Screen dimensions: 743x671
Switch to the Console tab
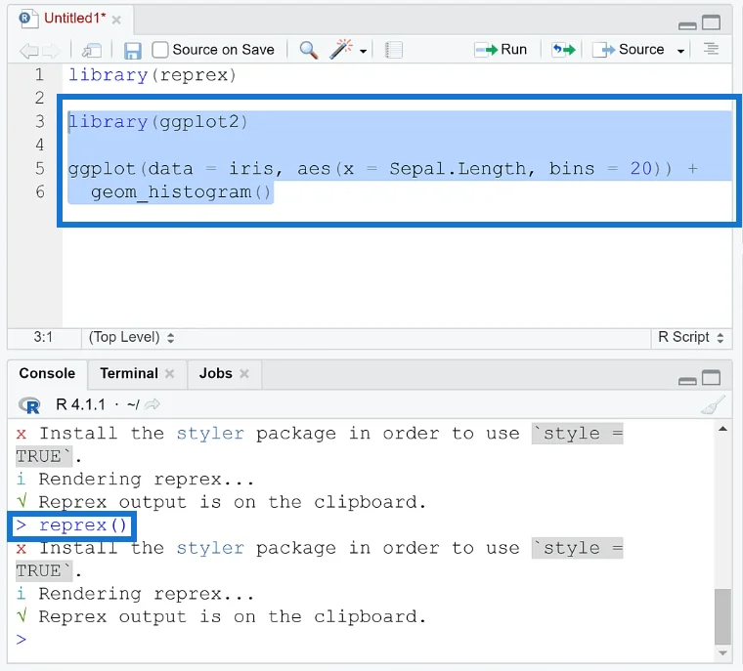click(47, 373)
